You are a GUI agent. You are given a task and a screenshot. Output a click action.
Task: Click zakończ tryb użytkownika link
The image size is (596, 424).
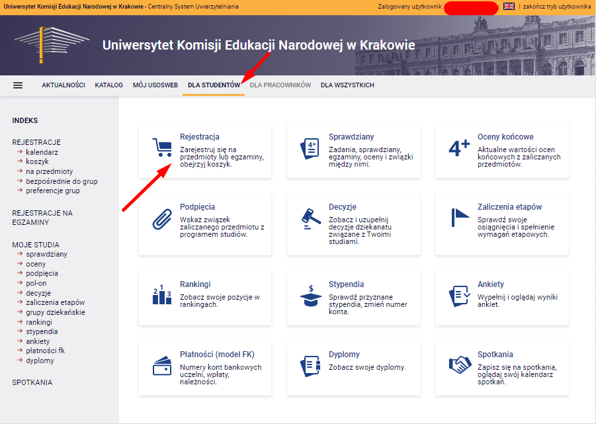[x=557, y=6]
